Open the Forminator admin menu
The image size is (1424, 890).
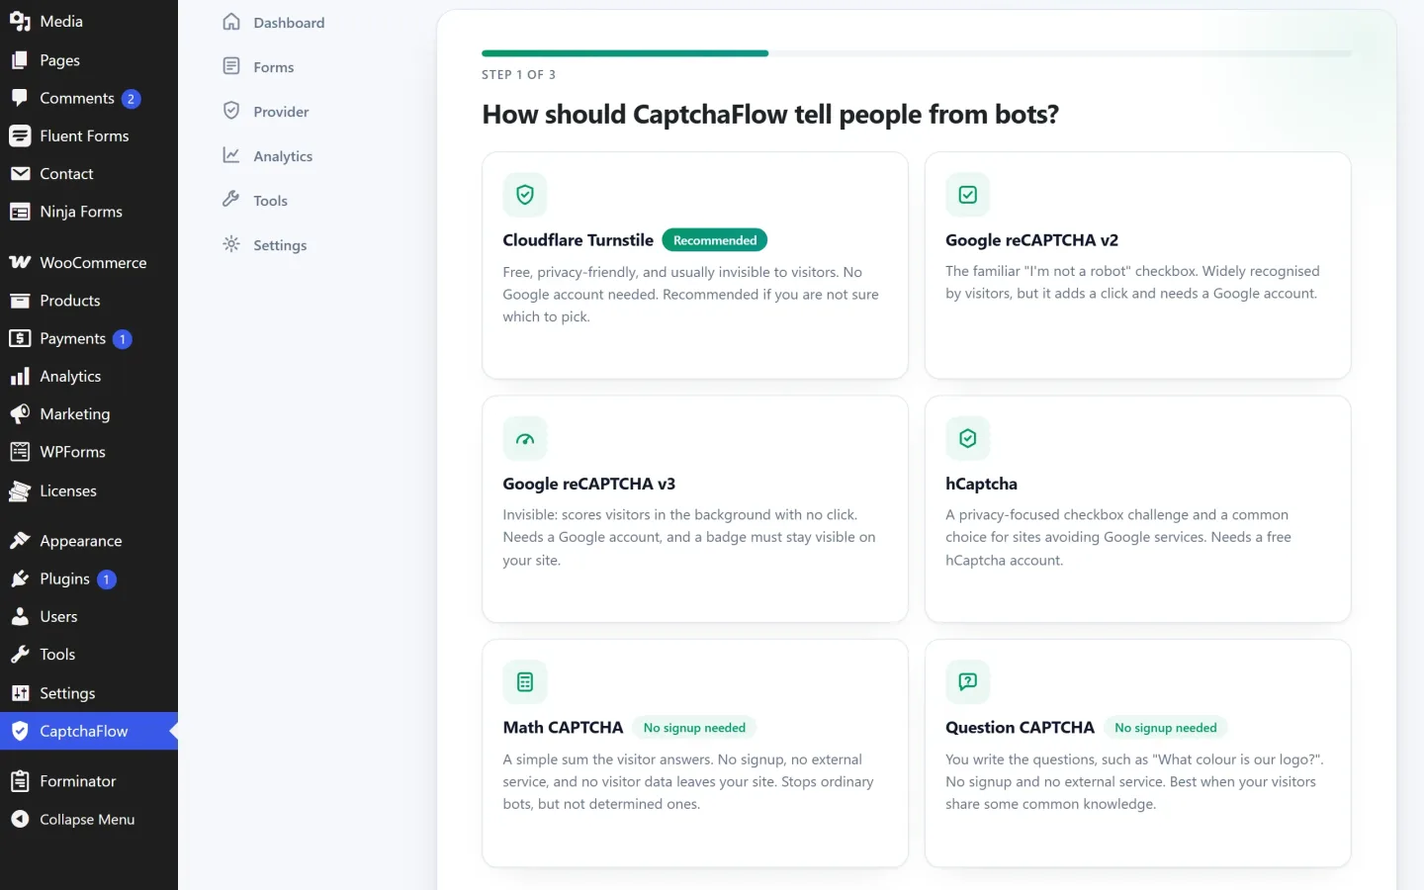(89, 781)
